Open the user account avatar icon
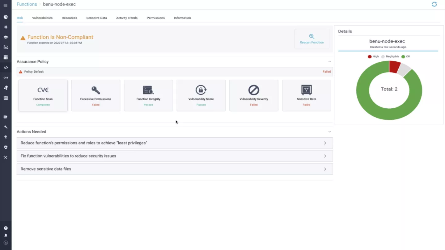Screen dimensions: 445x250 (6, 243)
